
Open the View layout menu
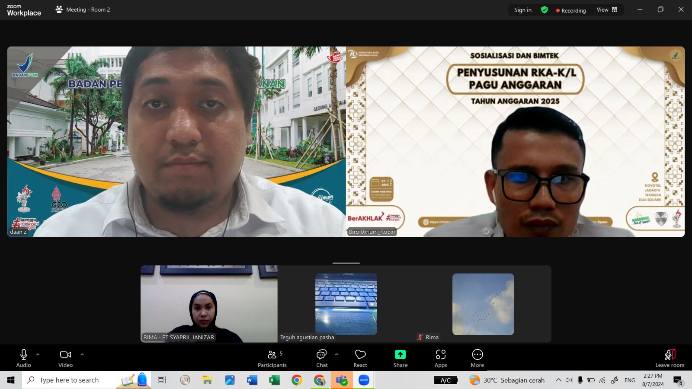coord(607,10)
